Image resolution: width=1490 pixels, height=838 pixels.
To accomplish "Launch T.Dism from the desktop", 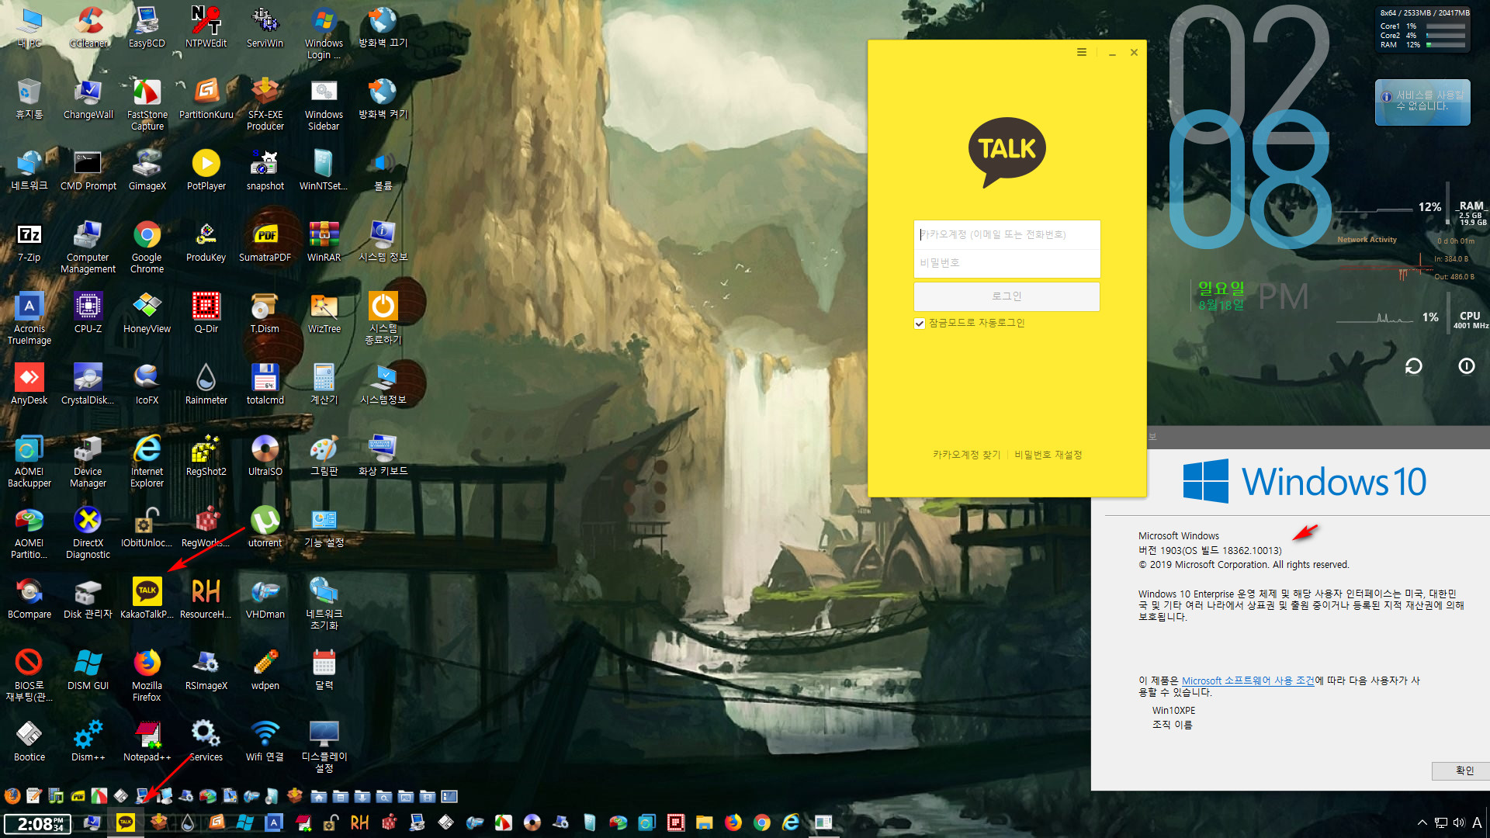I will 265,313.
